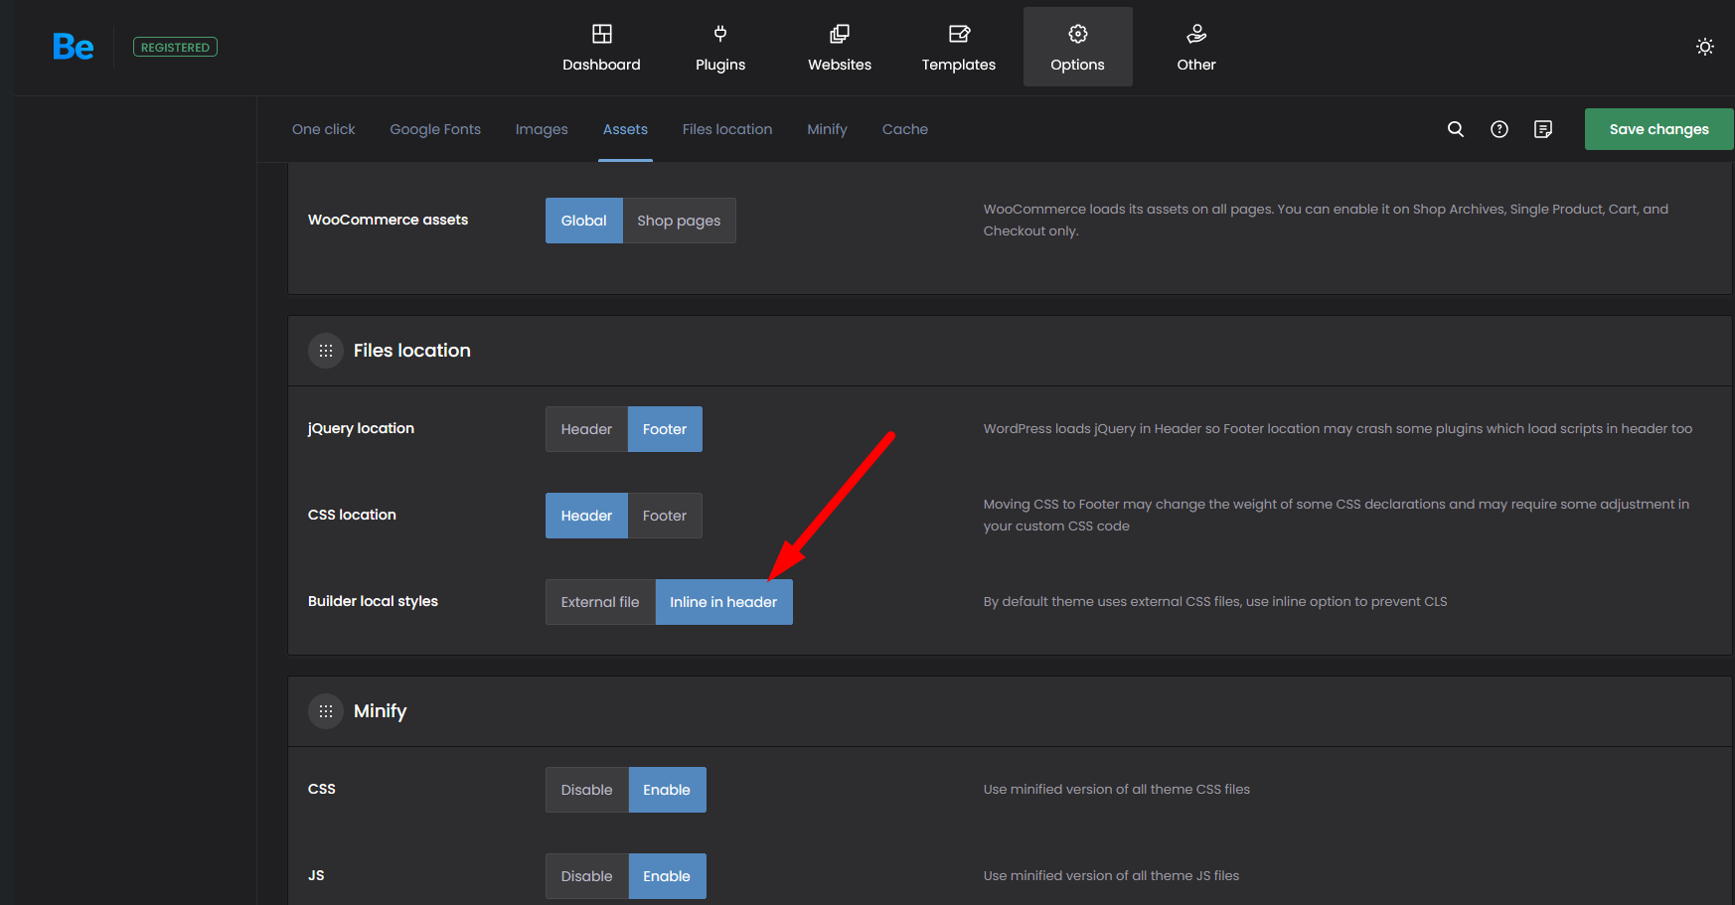This screenshot has height=905, width=1735.
Task: Switch to the Cache tab
Action: click(905, 129)
